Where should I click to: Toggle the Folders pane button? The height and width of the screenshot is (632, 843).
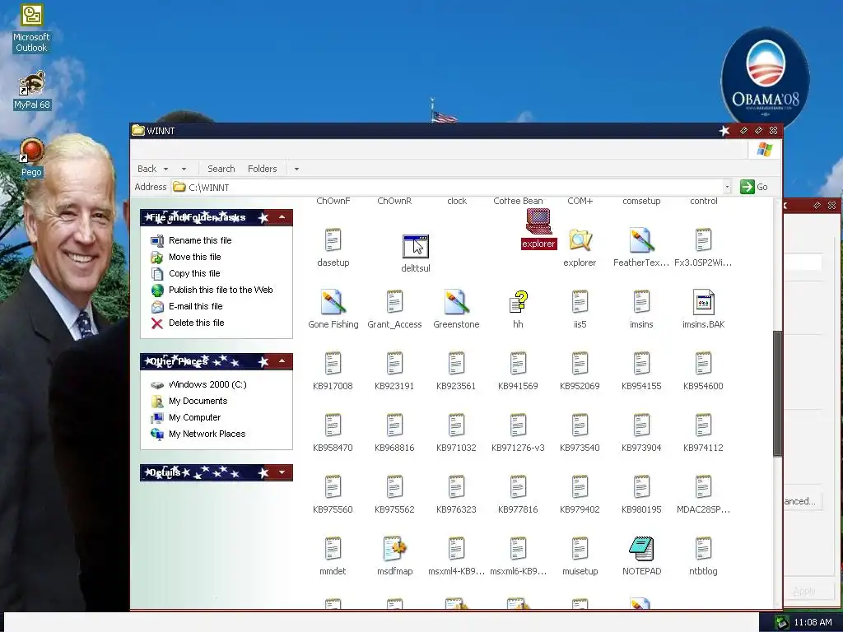pyautogui.click(x=263, y=169)
